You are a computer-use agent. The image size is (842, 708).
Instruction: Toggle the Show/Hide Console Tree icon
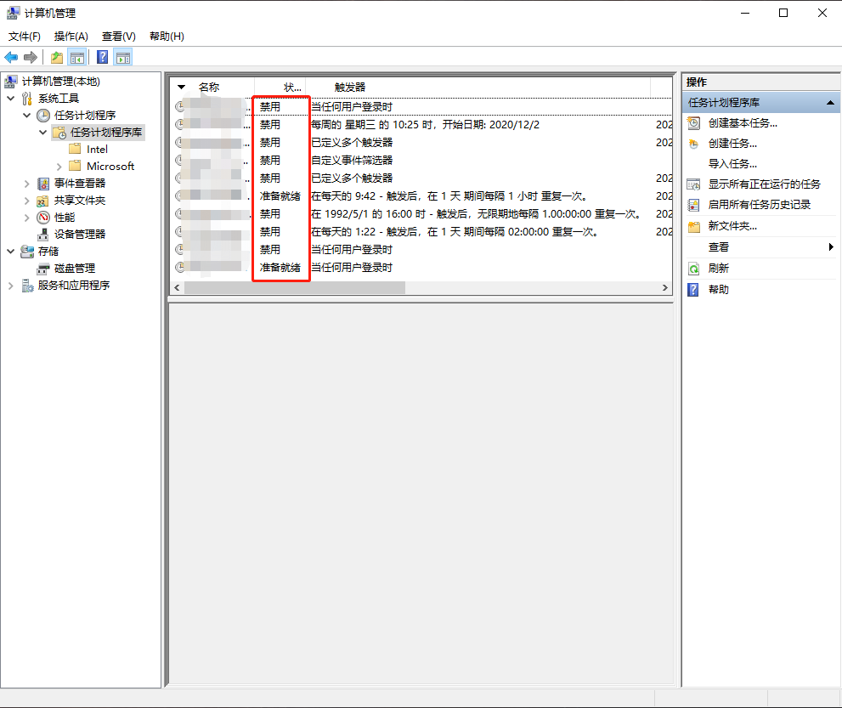pyautogui.click(x=77, y=58)
